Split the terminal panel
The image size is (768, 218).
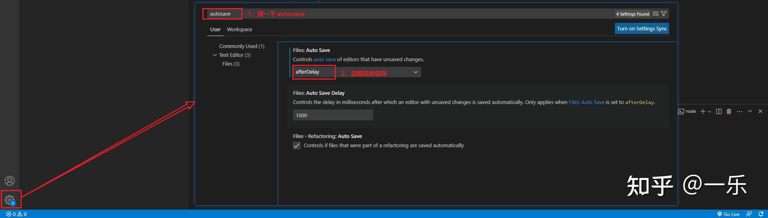tap(719, 112)
